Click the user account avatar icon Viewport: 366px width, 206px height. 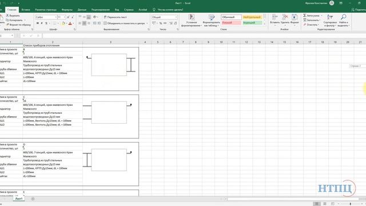coord(332,3)
